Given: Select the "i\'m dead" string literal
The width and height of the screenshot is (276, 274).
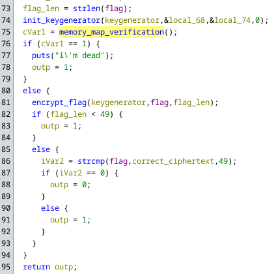Looking at the screenshot, I should click(79, 55).
